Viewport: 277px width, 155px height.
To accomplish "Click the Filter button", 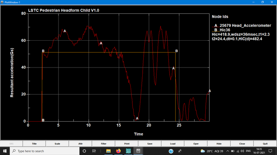I will [104, 144].
